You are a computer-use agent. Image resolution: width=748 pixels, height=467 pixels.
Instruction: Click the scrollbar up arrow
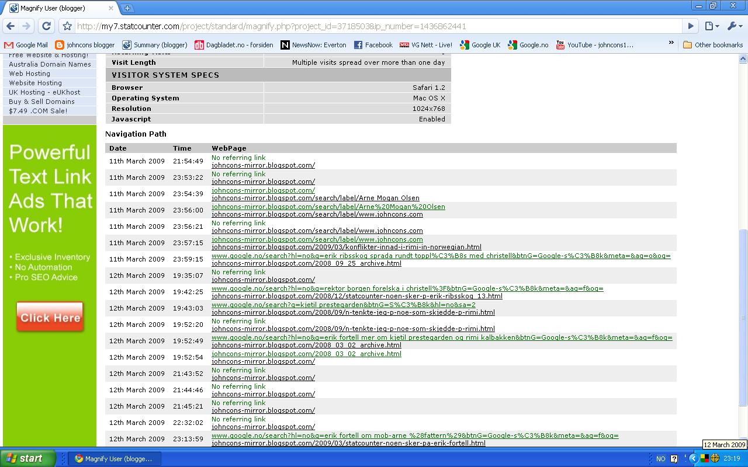743,58
